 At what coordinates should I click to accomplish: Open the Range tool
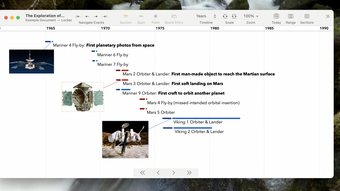(290, 16)
